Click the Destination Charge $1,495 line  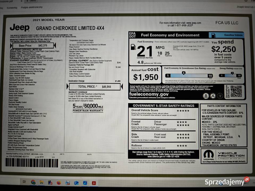coord(95,81)
